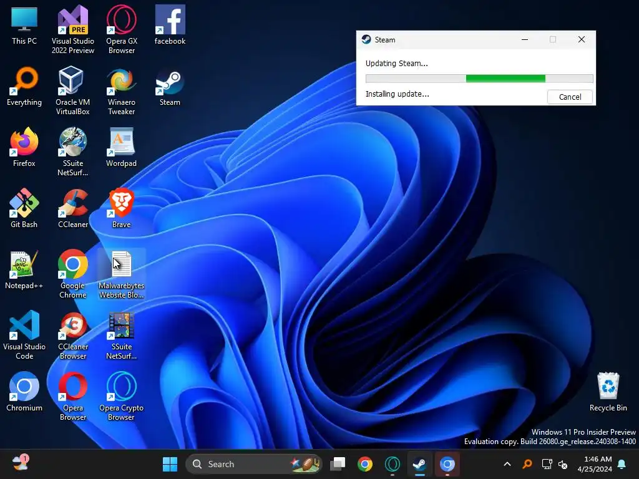This screenshot has width=639, height=479.
Task: Select the Chromium desktop icon
Action: (x=24, y=392)
